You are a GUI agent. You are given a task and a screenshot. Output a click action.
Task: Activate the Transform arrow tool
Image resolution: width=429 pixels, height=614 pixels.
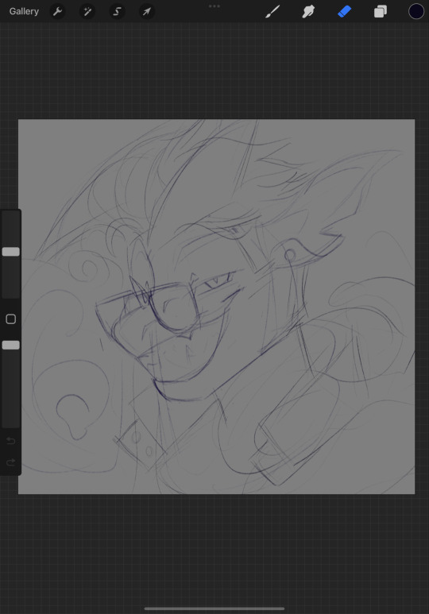(x=146, y=11)
